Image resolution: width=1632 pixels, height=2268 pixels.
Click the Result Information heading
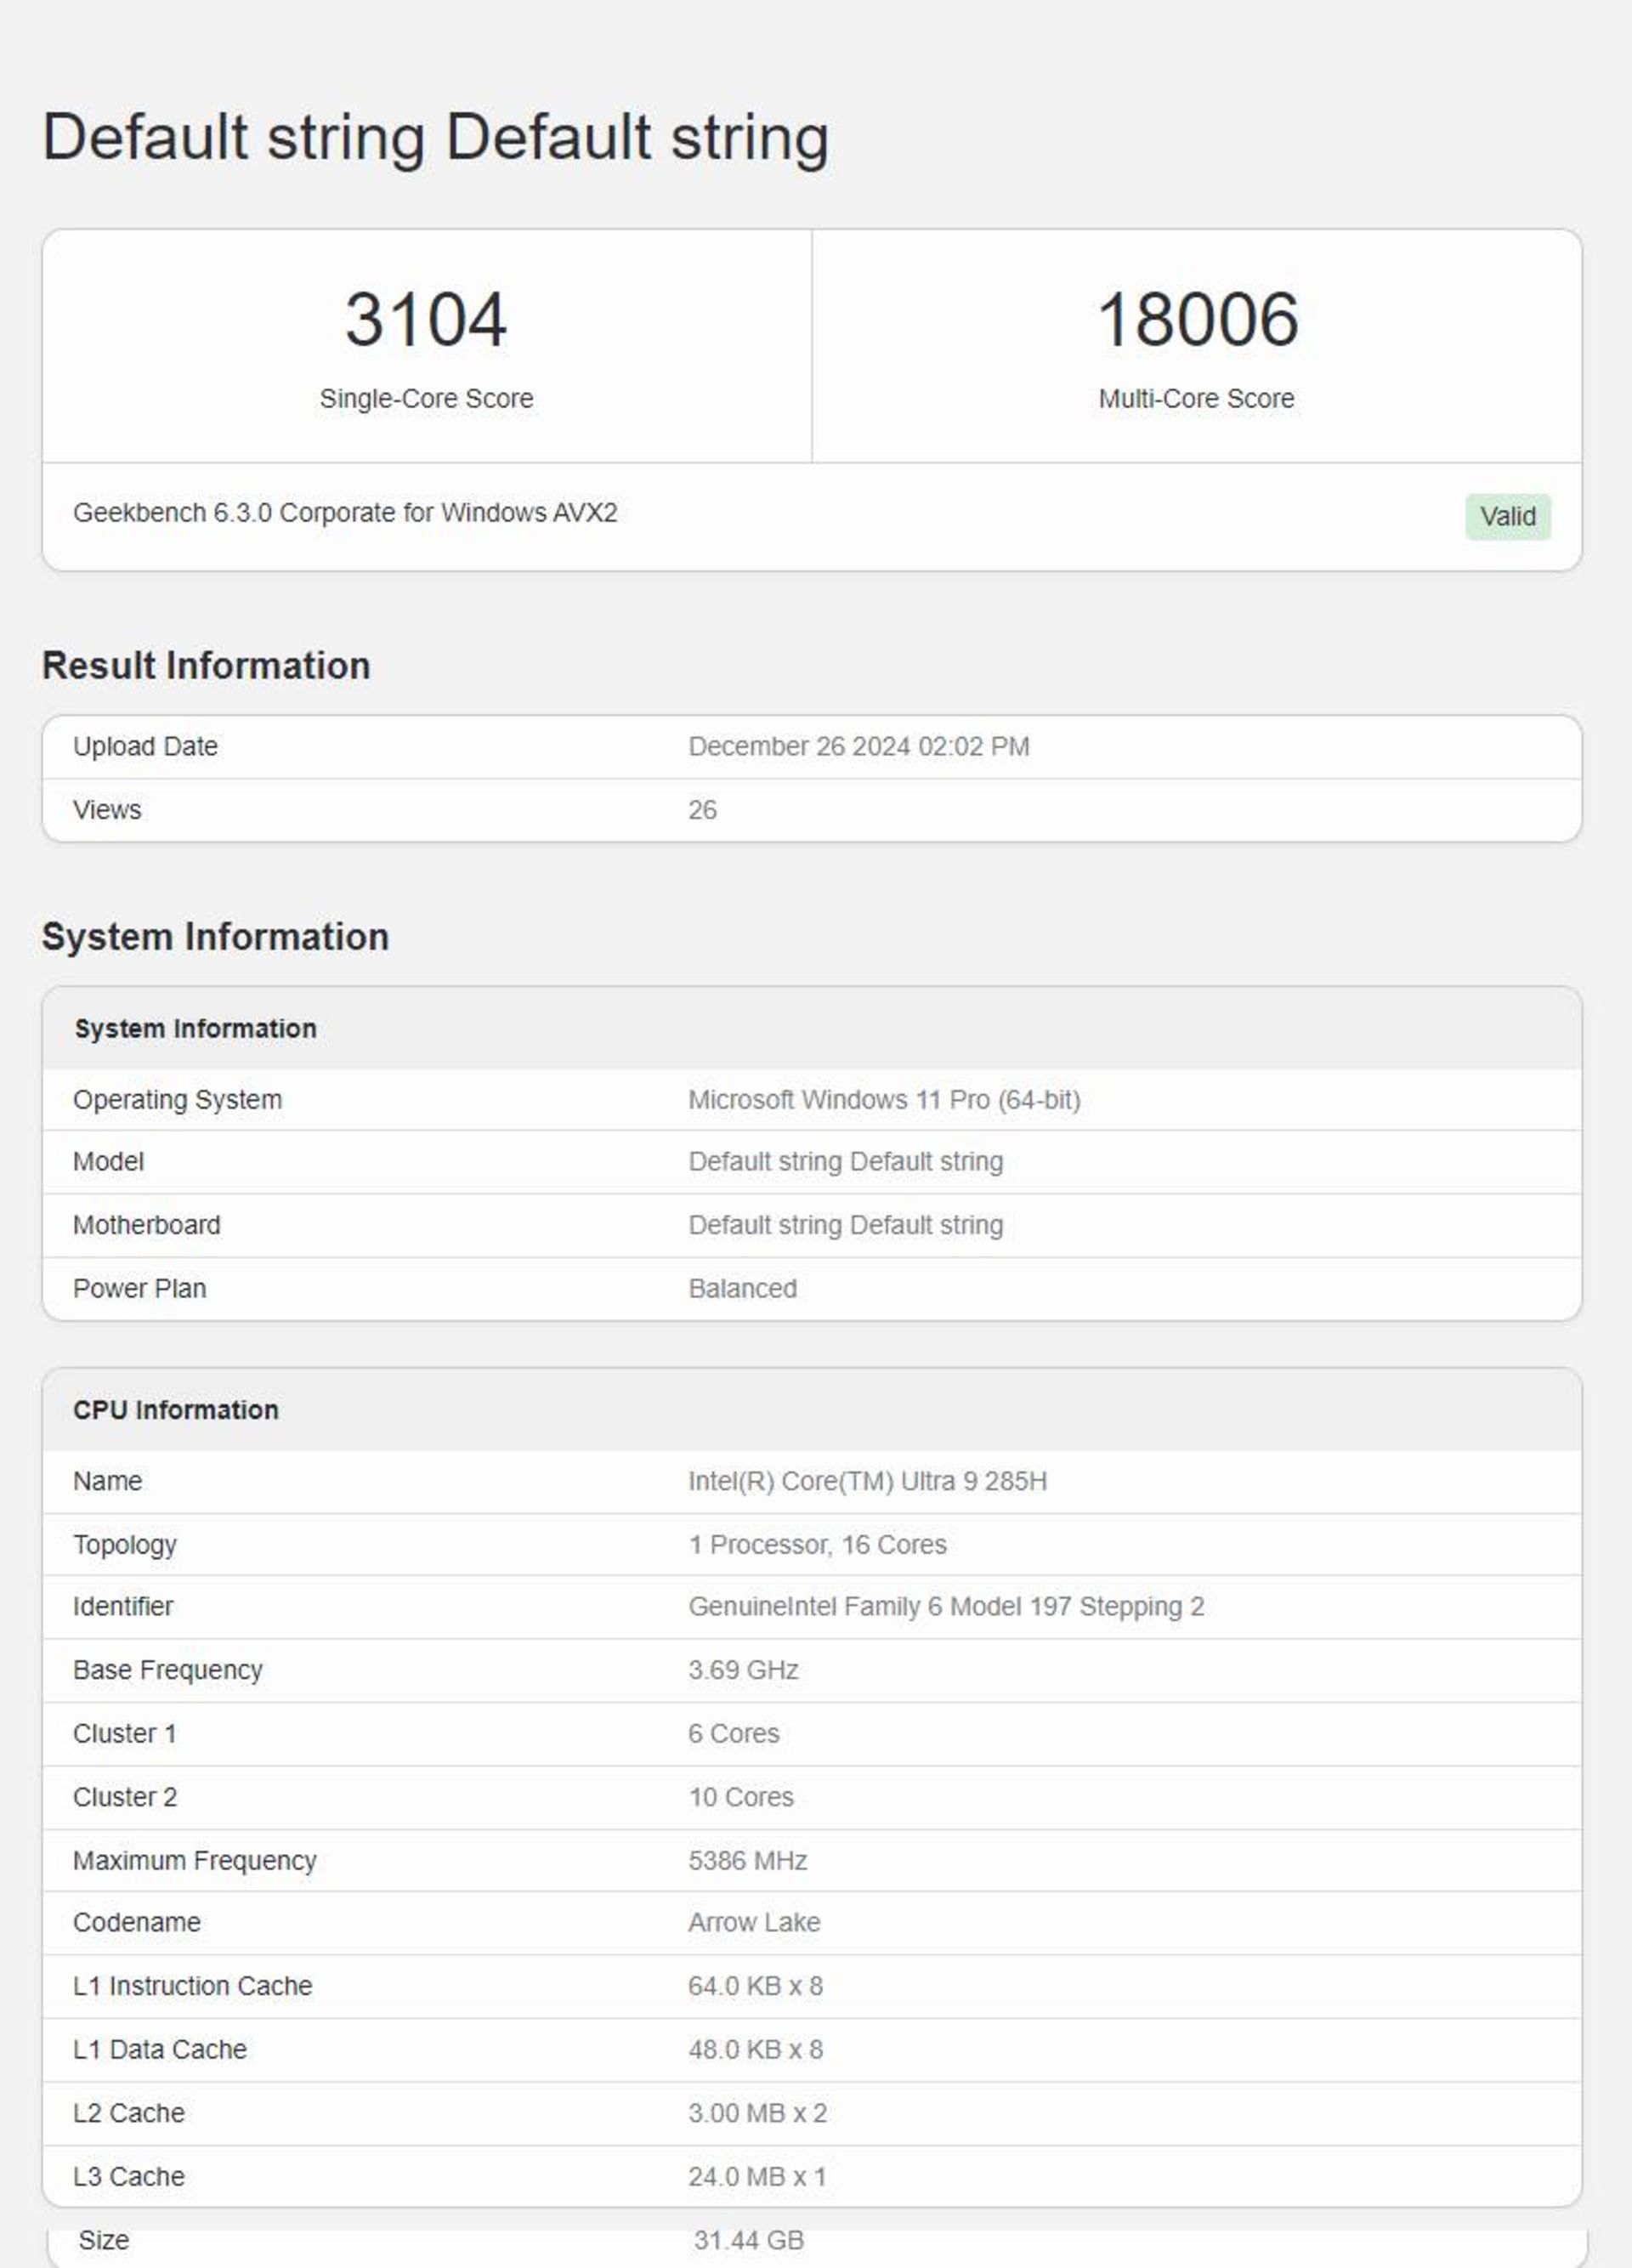click(206, 666)
